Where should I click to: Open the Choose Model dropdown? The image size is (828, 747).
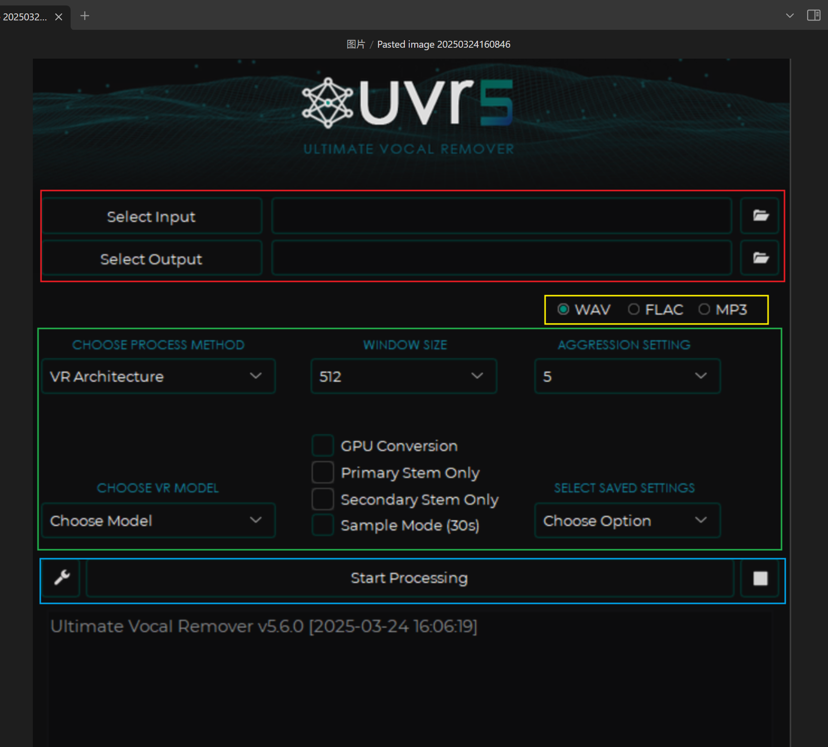(x=159, y=520)
